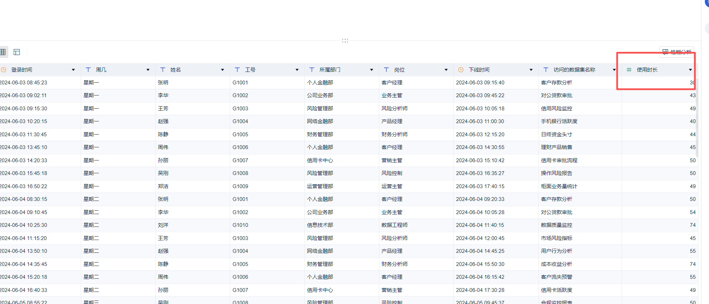Select the cell containing 手机银行活跃度

(559, 121)
